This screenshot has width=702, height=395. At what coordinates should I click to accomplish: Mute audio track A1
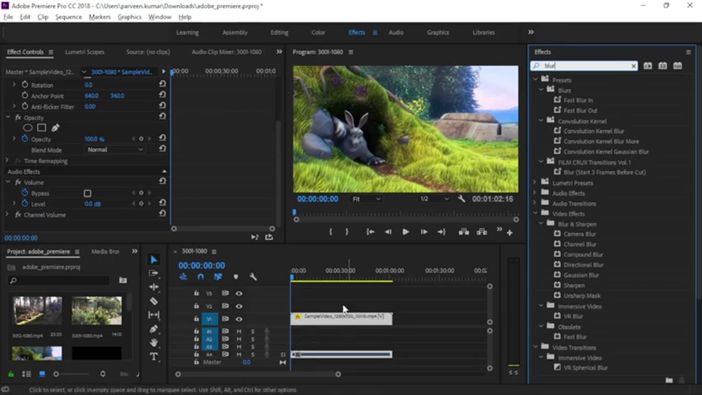(239, 331)
